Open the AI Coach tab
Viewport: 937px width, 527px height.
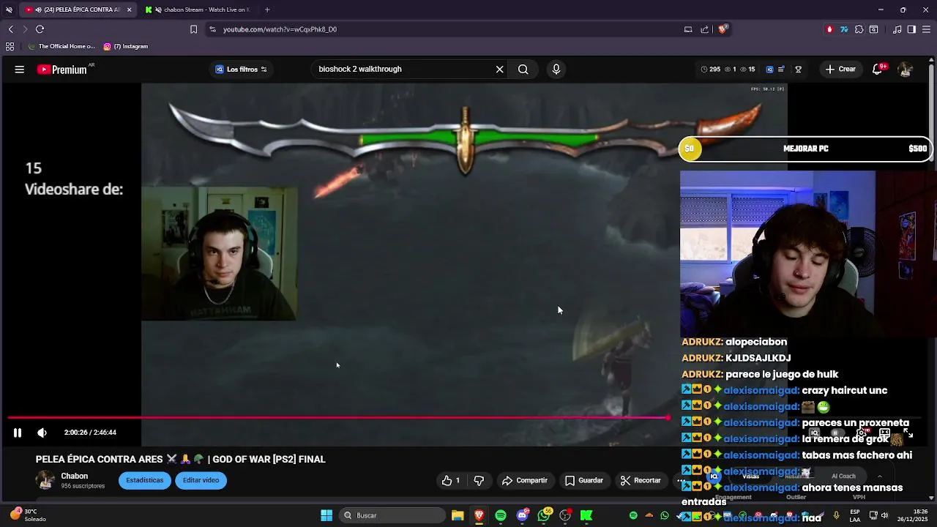click(843, 476)
